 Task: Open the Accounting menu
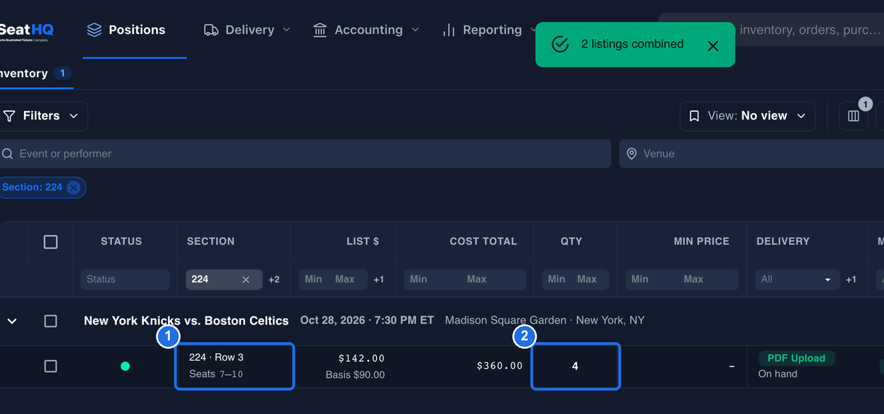tap(366, 30)
